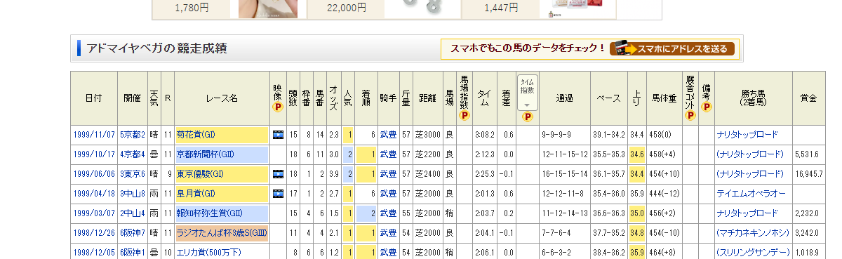Open the 6阪神1 meeting link
Viewport: 842px width, 259px height.
click(x=132, y=252)
